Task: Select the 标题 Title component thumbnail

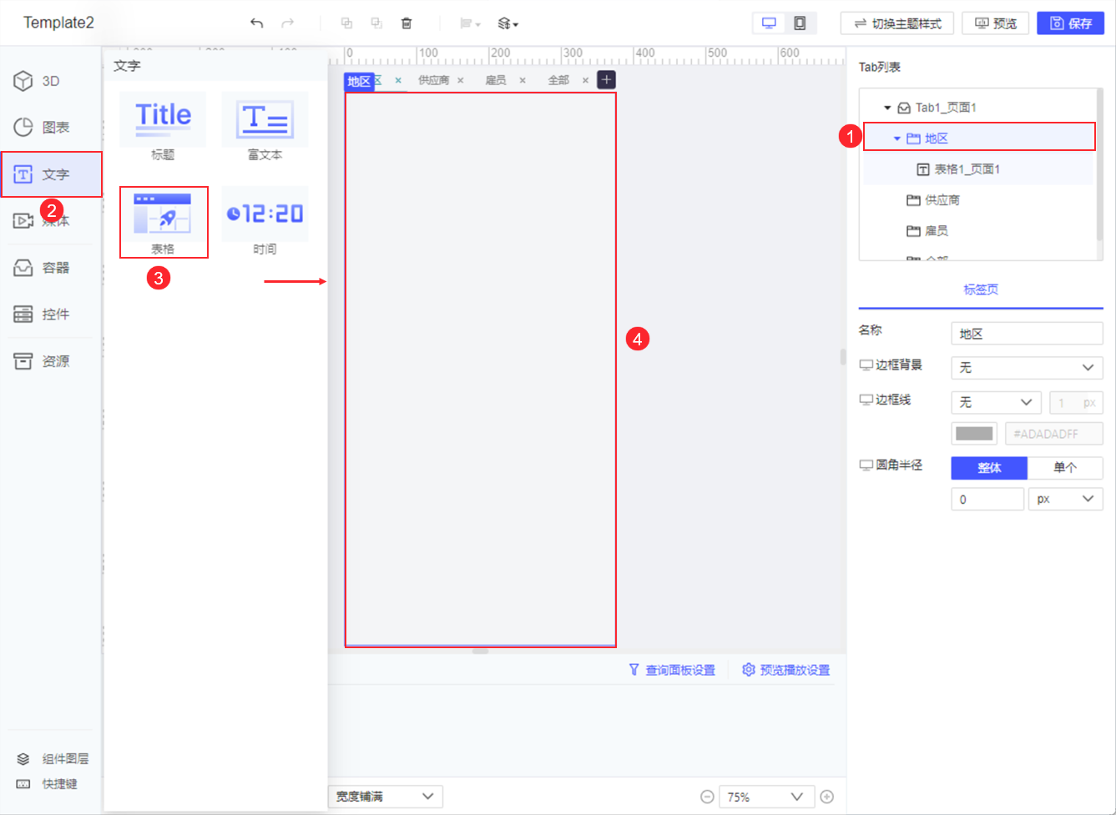Action: 163,127
